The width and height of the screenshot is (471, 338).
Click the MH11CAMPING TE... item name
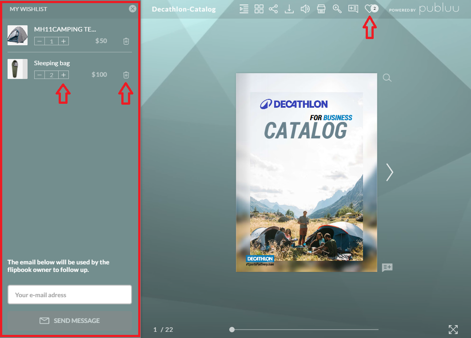click(65, 29)
